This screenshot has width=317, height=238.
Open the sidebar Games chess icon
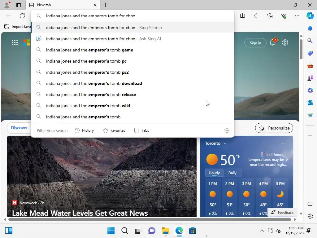point(310,78)
